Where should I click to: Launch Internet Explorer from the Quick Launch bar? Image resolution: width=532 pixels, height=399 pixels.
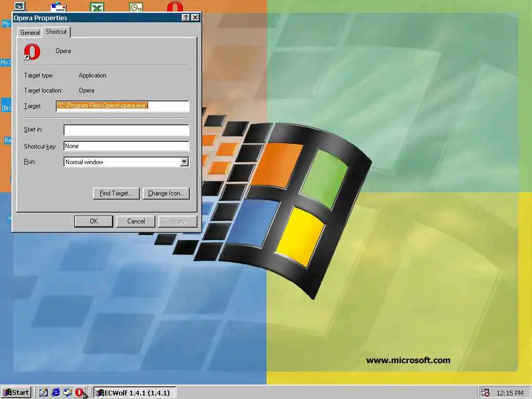(56, 393)
